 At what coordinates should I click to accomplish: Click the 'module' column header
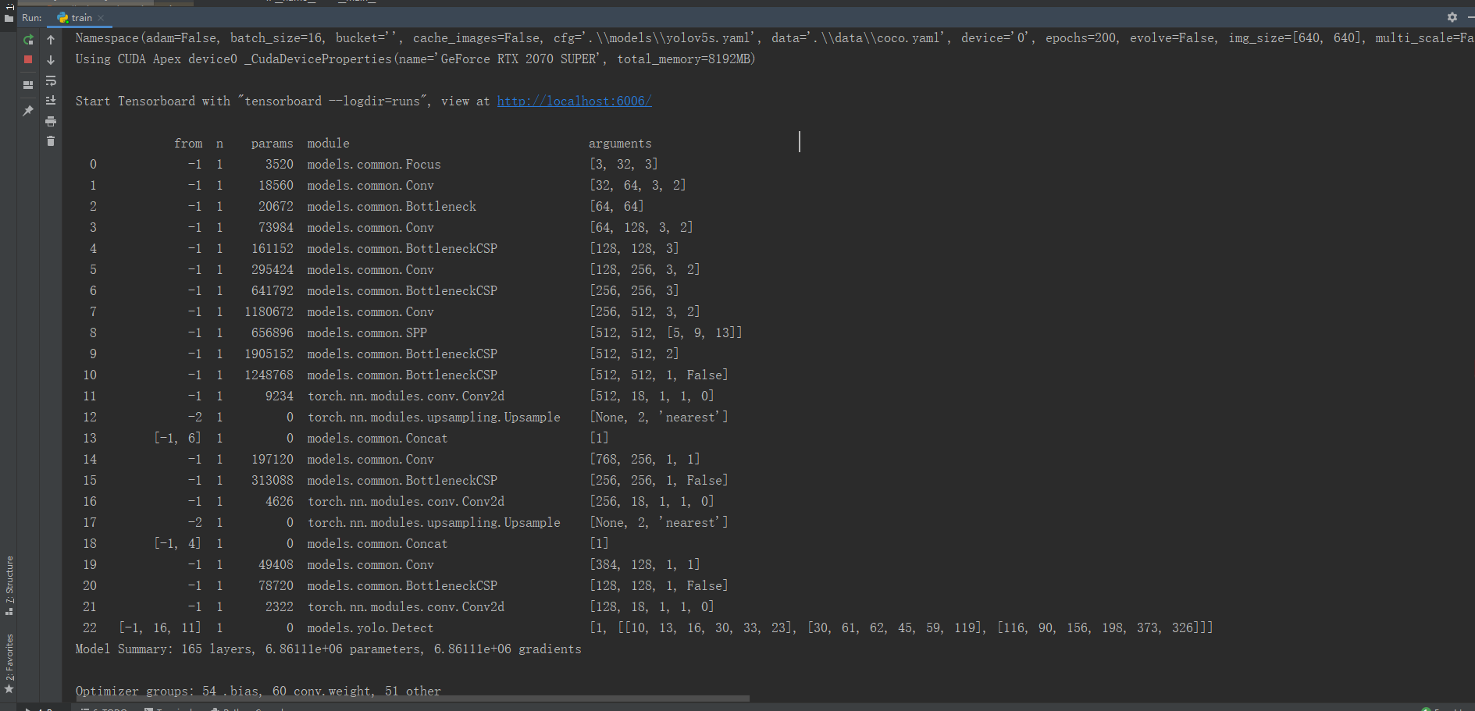pos(328,144)
